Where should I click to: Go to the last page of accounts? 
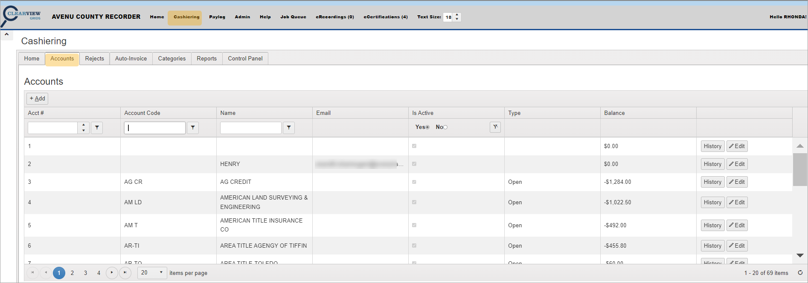[125, 273]
